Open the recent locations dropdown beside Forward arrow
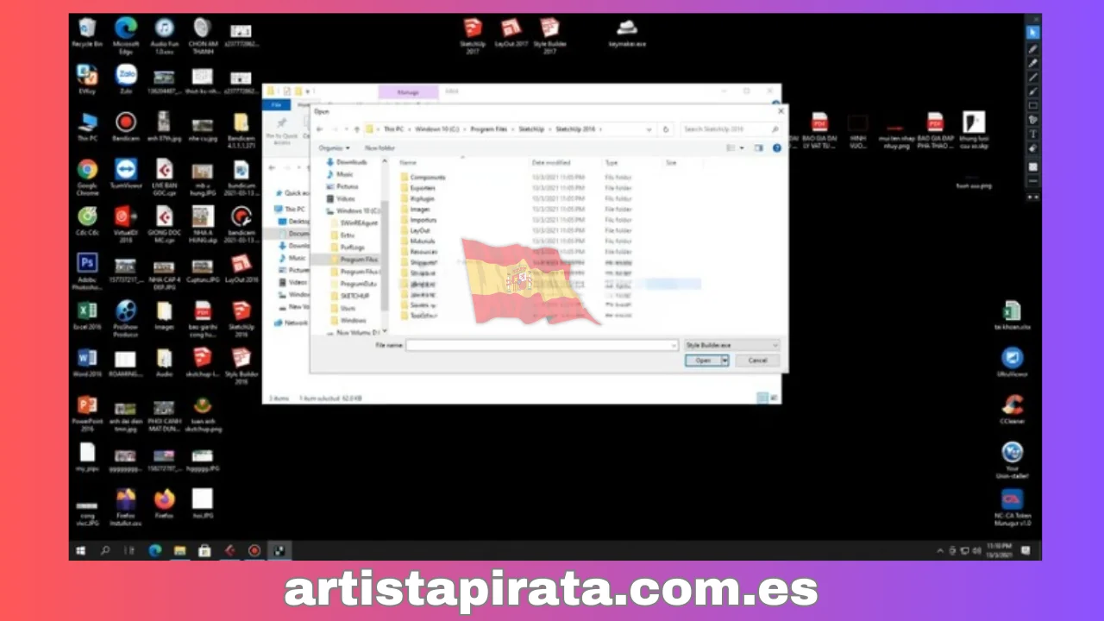This screenshot has width=1104, height=621. pos(347,129)
